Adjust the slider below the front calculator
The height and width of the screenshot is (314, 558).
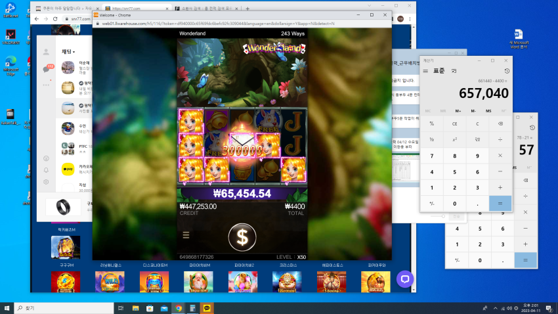coord(438,216)
